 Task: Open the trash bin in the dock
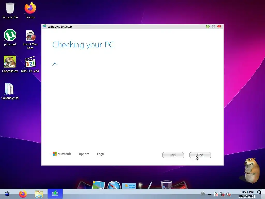pos(166,184)
